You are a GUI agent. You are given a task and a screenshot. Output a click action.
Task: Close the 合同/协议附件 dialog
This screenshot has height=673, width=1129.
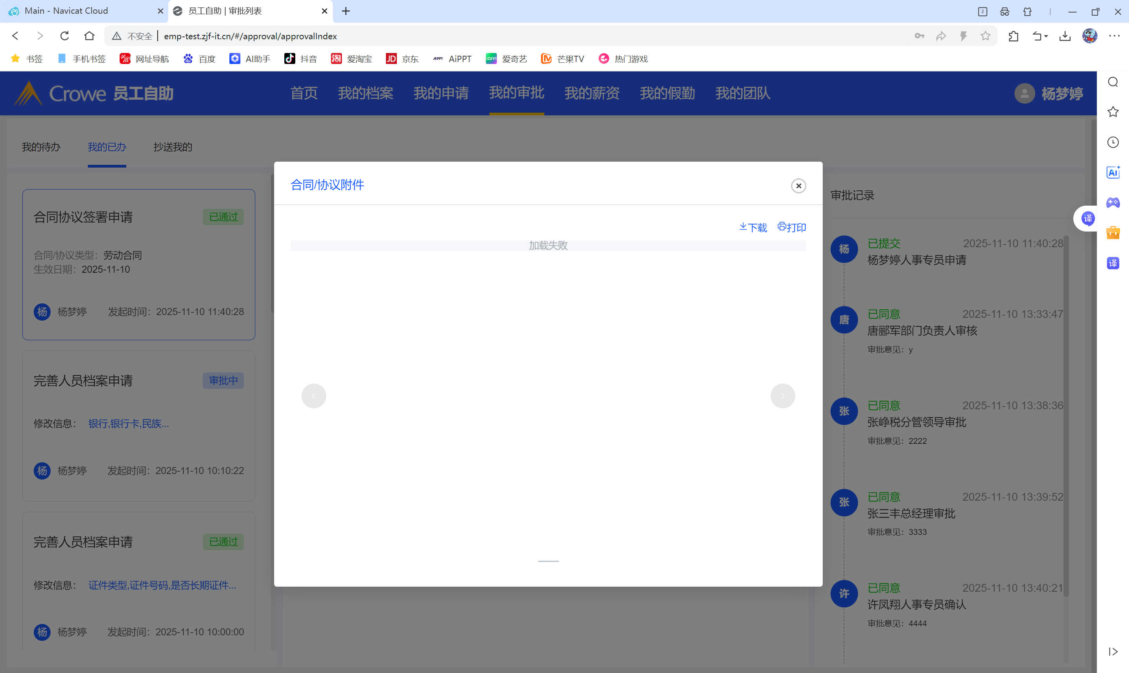point(798,186)
